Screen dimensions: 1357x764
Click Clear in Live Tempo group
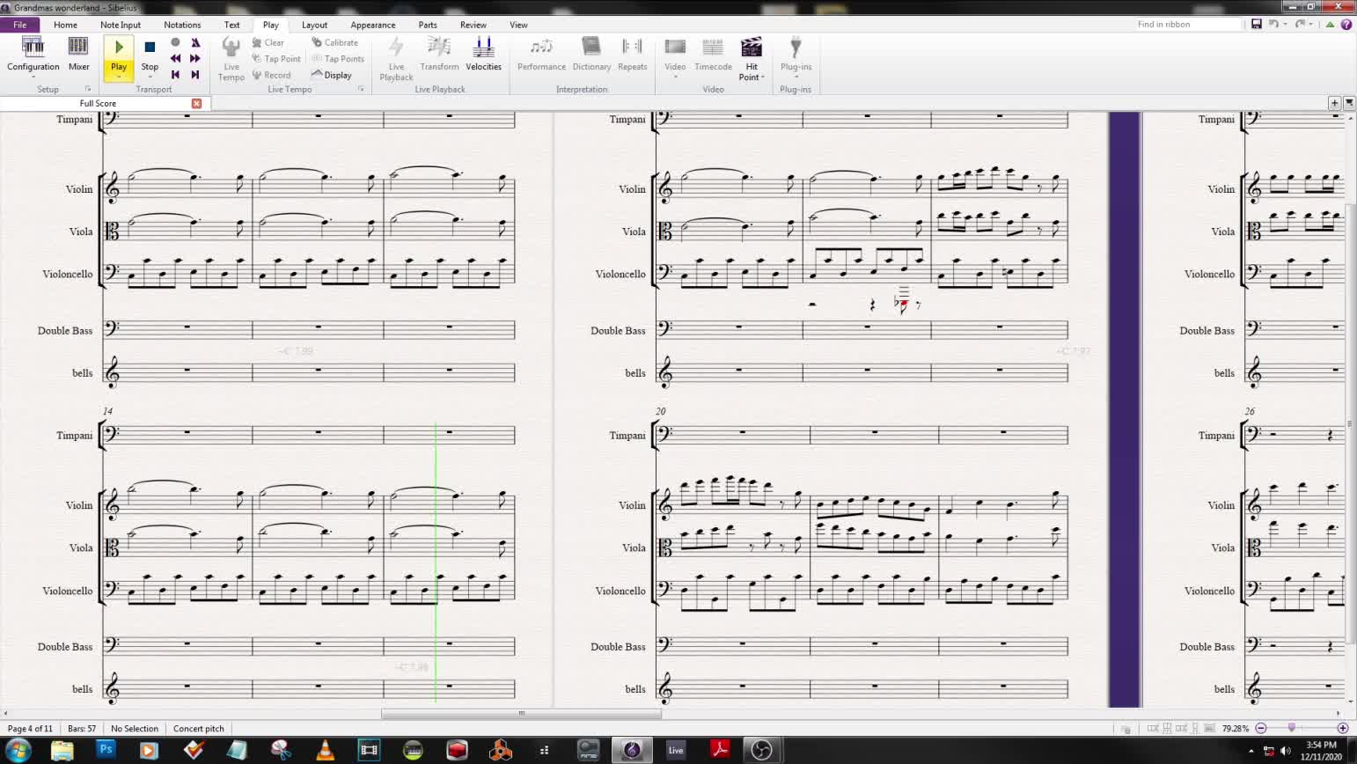pyautogui.click(x=268, y=42)
